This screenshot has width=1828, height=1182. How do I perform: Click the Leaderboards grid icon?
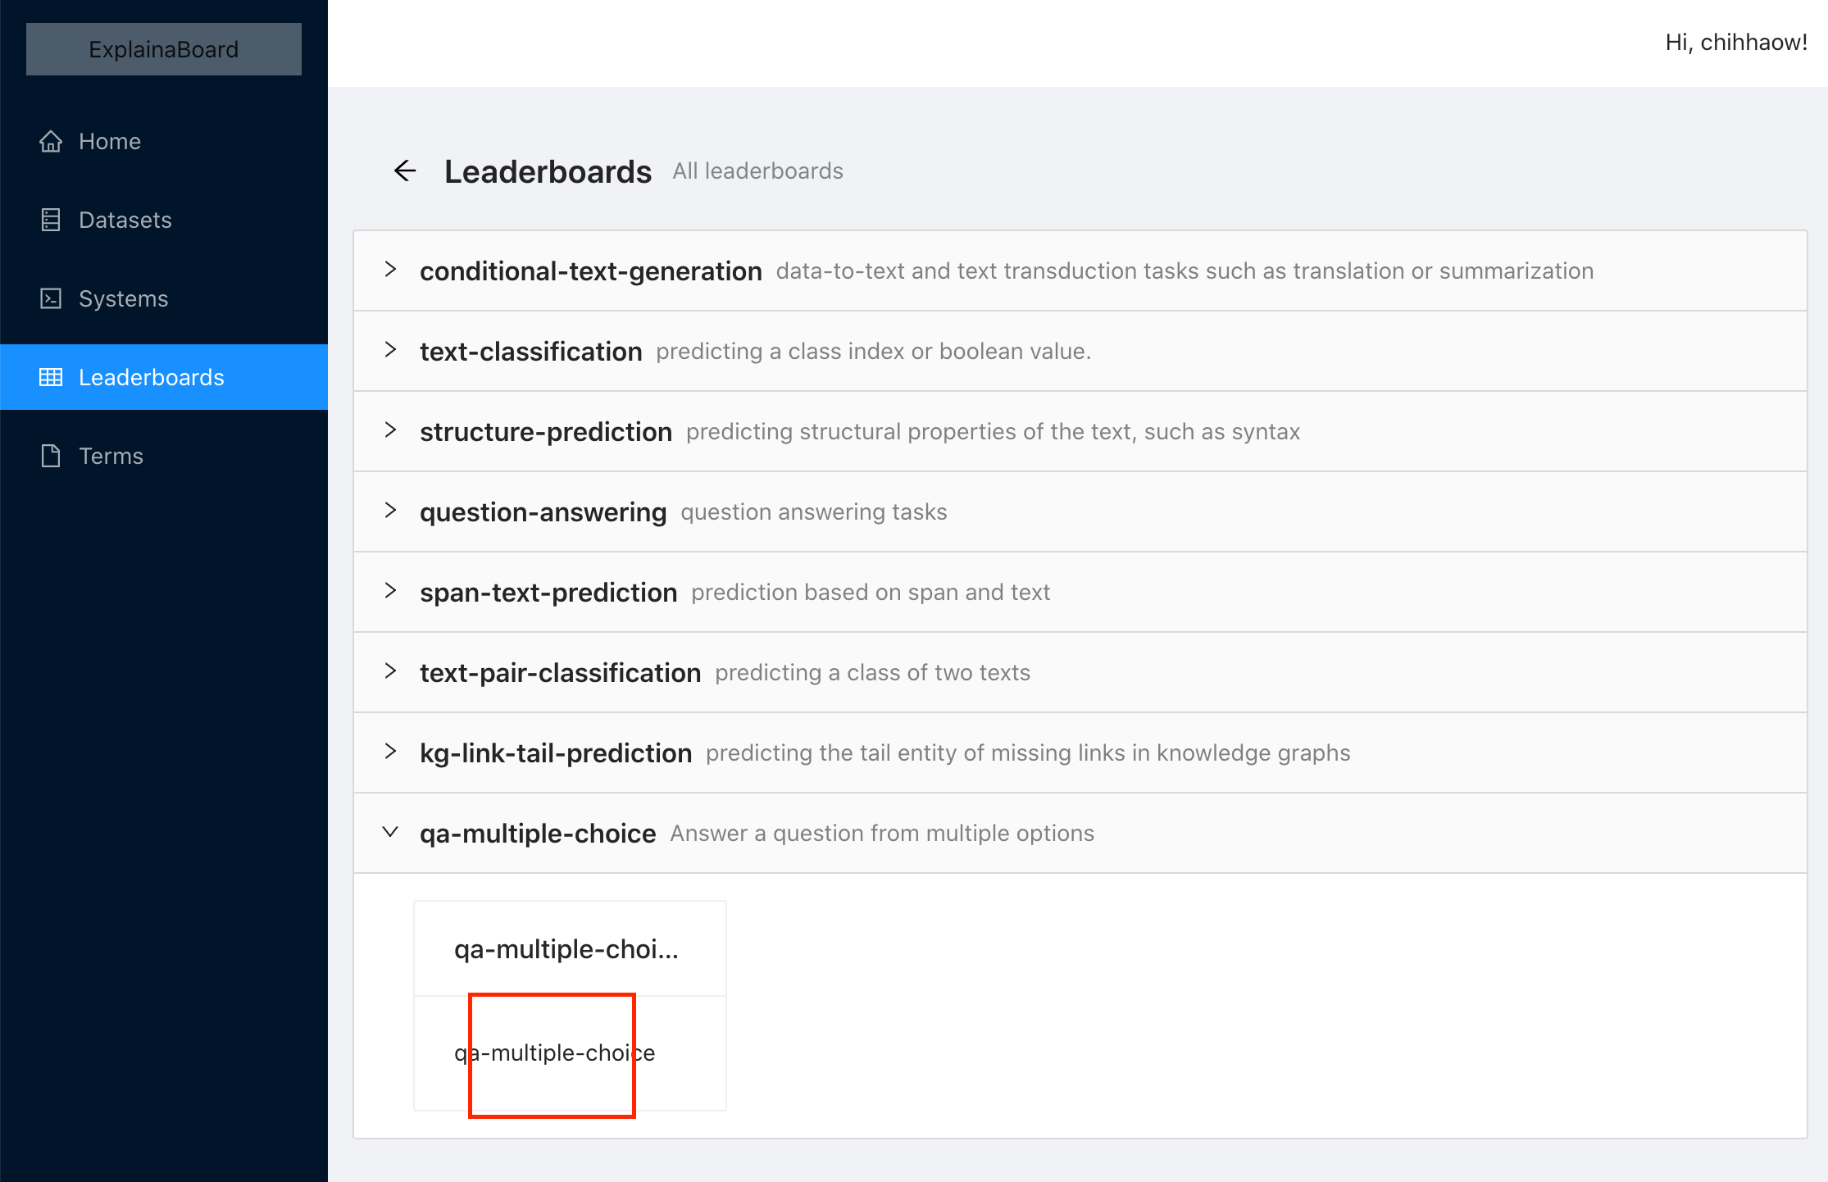coord(51,377)
